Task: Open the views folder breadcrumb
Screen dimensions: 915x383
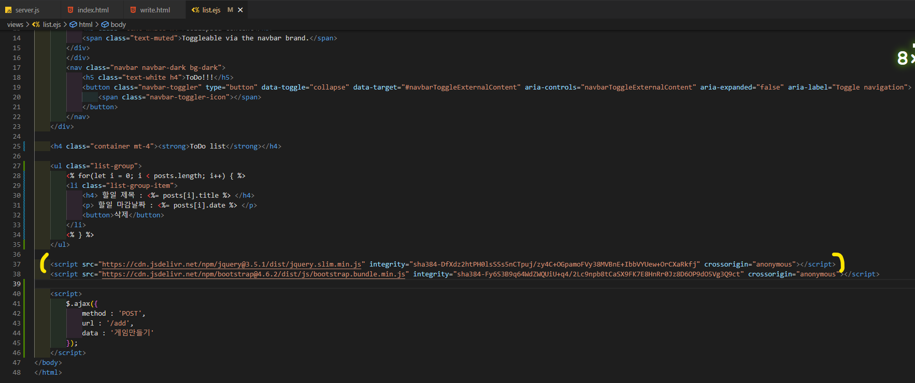Action: (x=15, y=24)
